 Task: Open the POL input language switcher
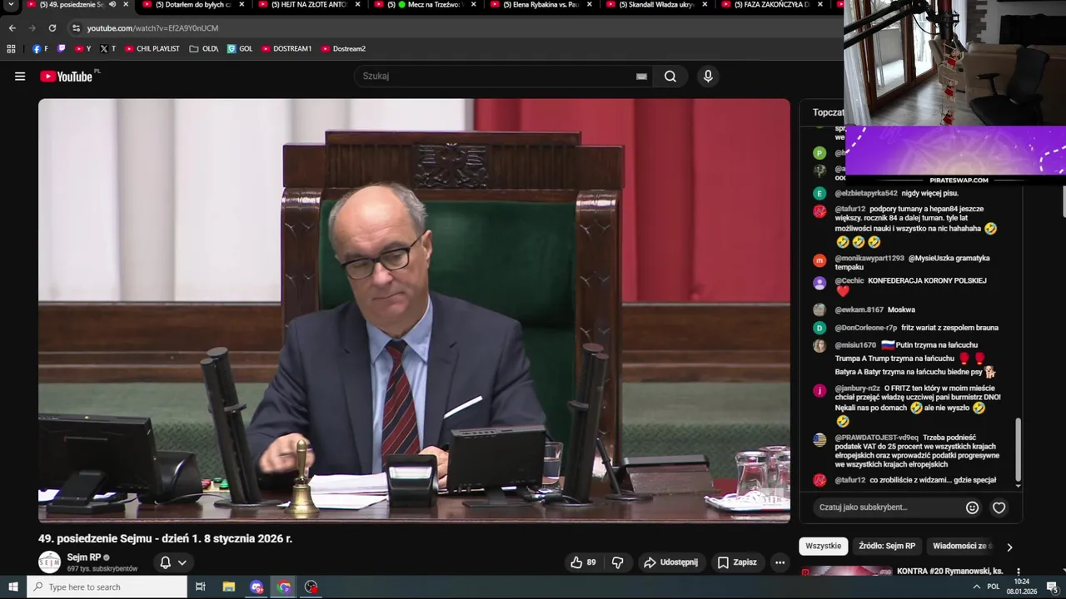(x=993, y=587)
